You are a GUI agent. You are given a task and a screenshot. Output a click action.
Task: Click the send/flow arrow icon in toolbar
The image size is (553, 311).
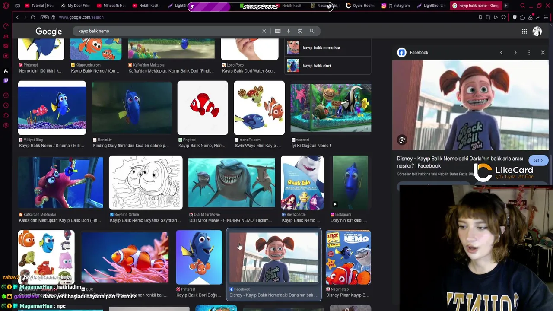pos(496,17)
